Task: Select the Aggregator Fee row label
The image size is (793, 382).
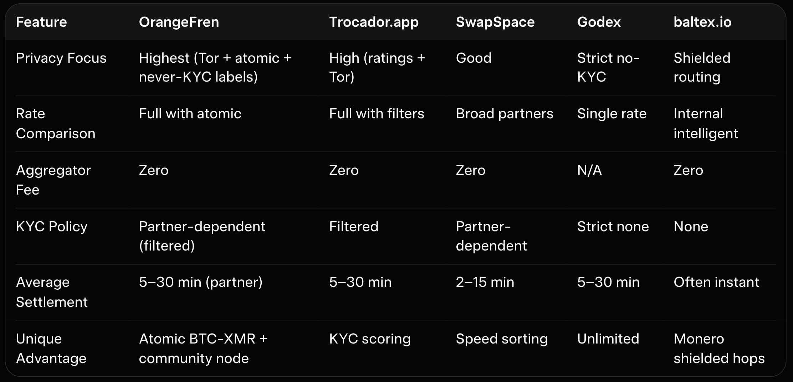Action: click(53, 180)
